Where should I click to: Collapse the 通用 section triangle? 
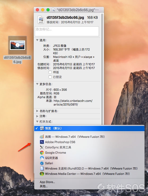[x=37, y=40]
